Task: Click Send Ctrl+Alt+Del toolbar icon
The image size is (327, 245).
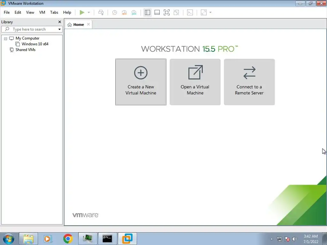Action: [x=101, y=12]
